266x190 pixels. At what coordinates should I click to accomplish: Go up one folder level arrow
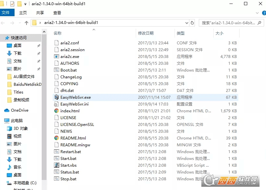27,23
